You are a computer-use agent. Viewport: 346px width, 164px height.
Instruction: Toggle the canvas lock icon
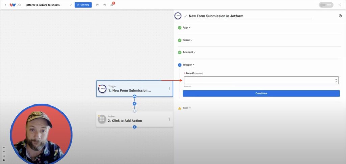click(x=4, y=160)
